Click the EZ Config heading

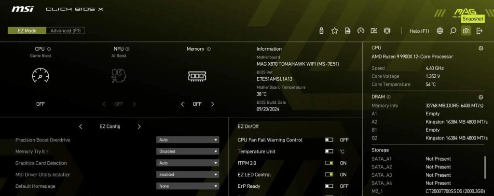110,126
